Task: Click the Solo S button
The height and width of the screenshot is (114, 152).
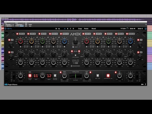Action: [140, 28]
